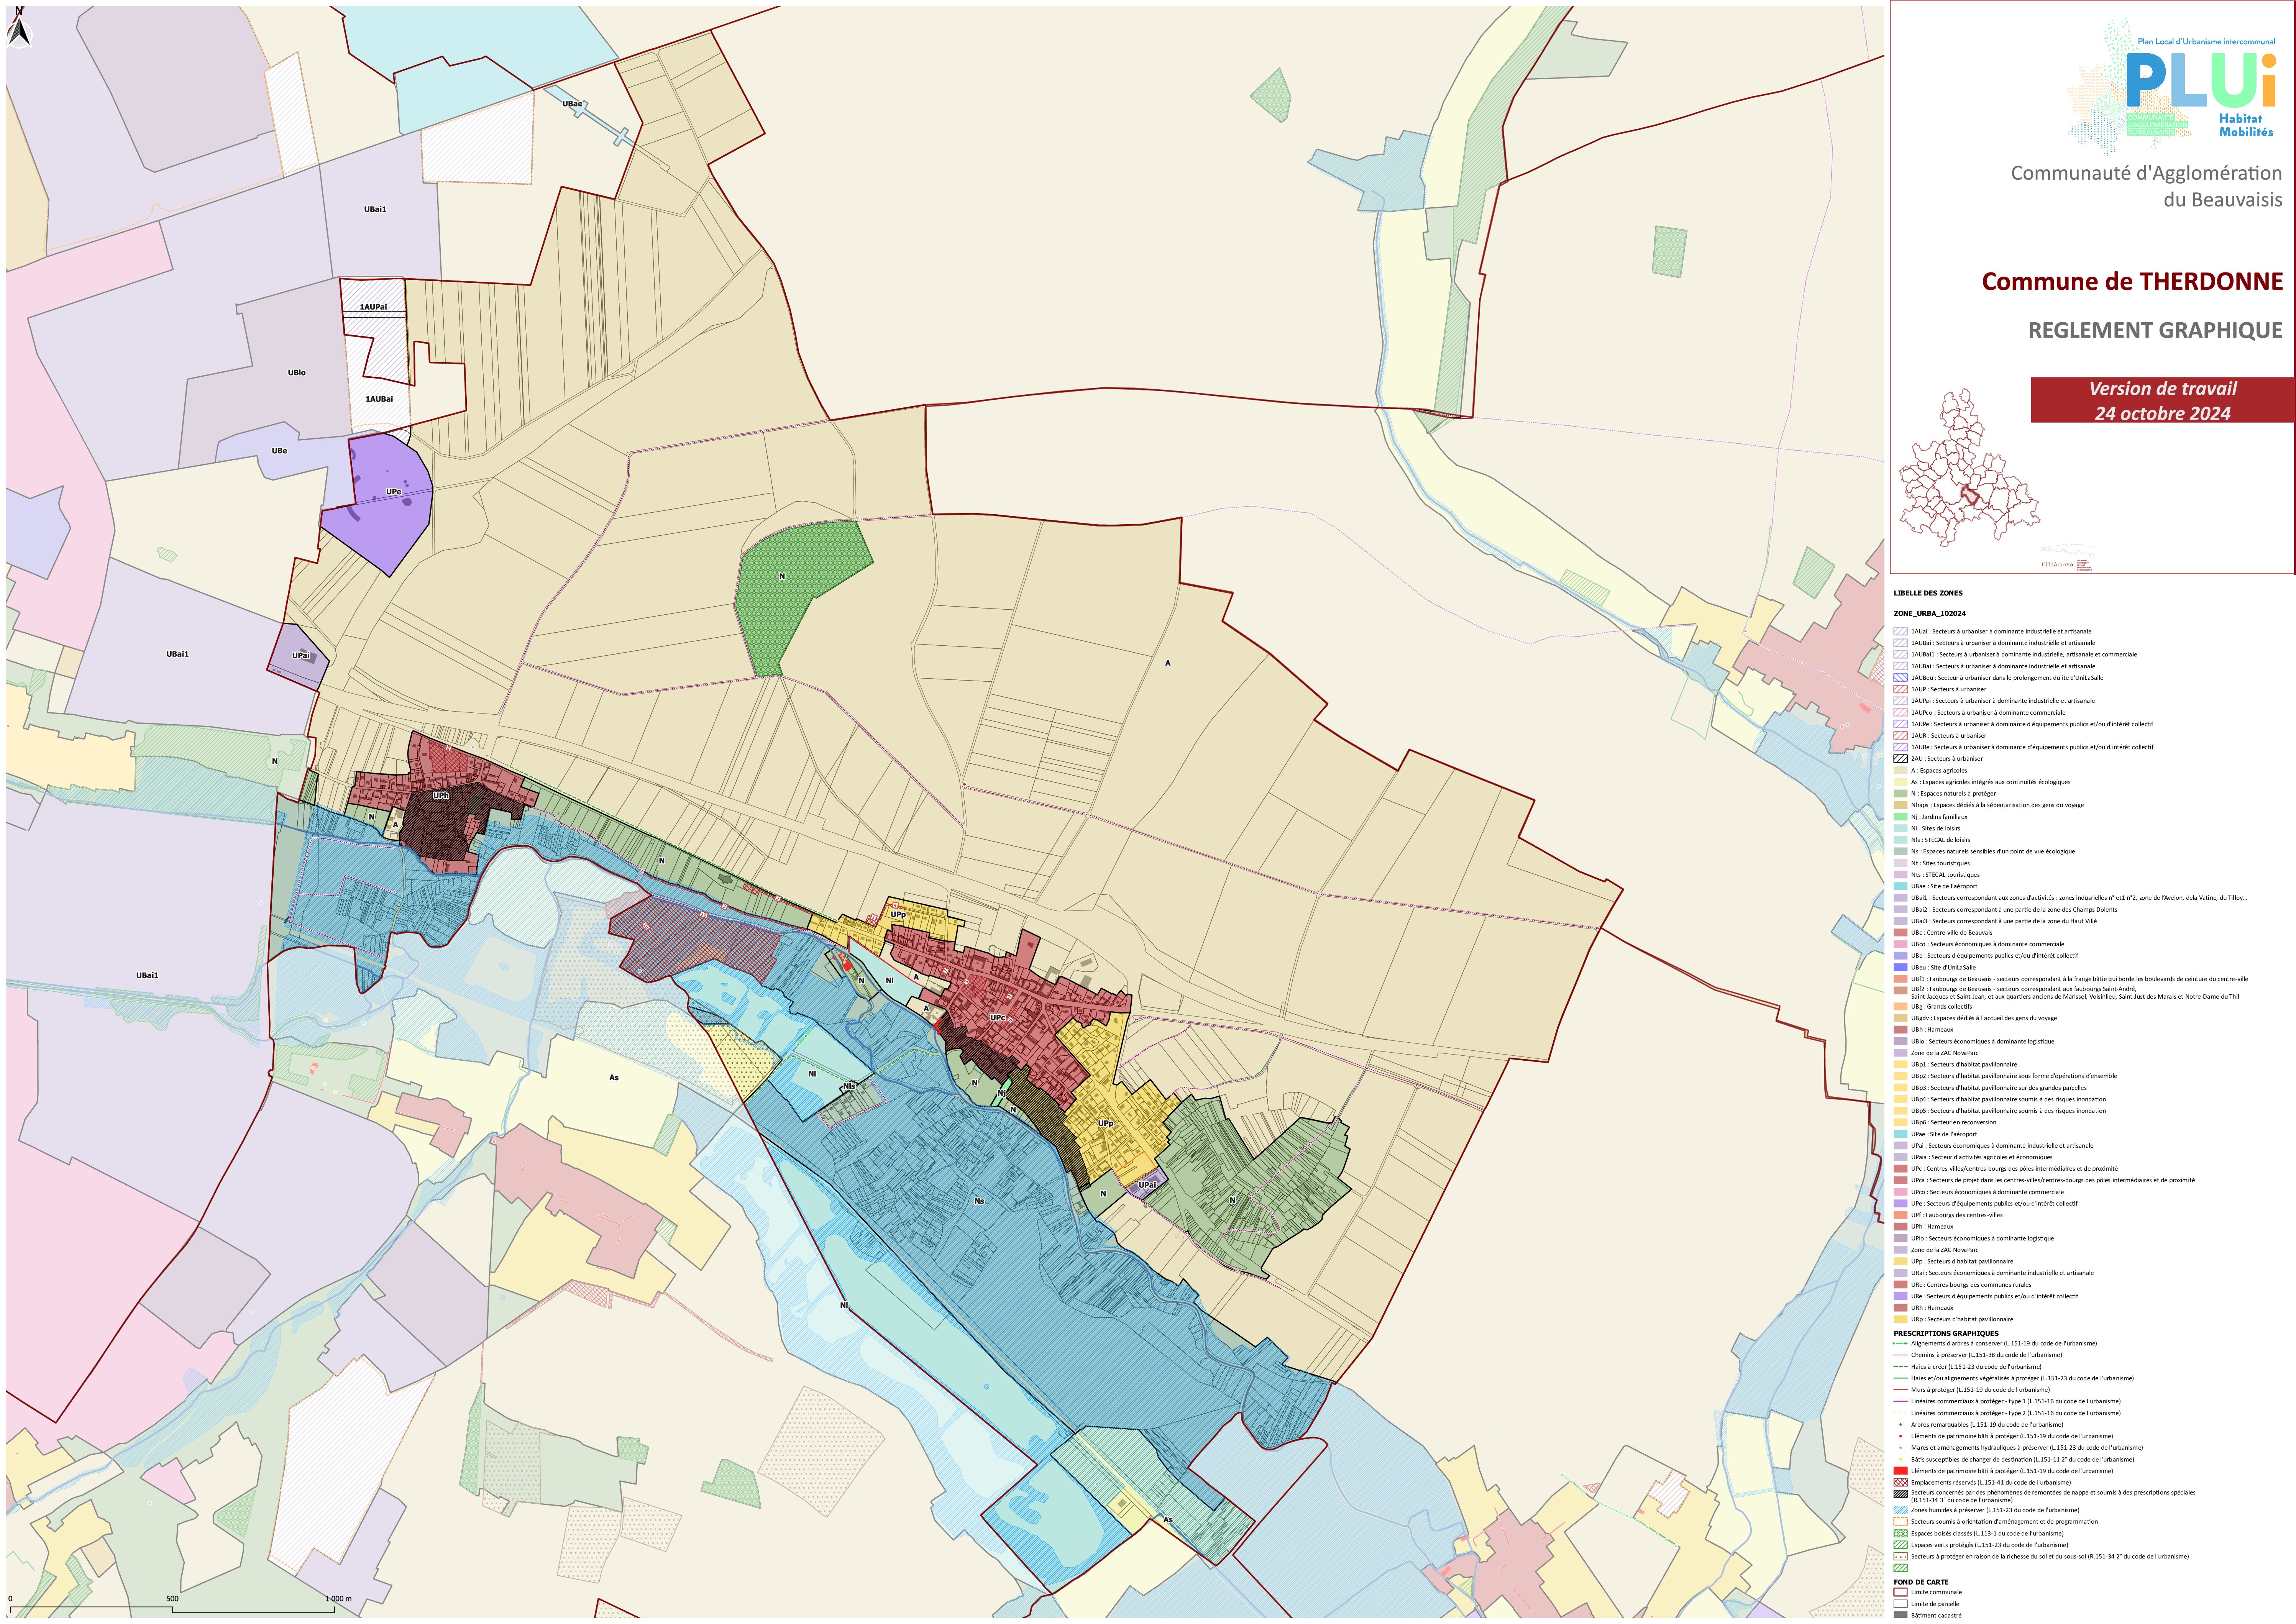This screenshot has width=2296, height=1624.
Task: Click the '1AUPai' zone label on the map
Action: point(373,307)
